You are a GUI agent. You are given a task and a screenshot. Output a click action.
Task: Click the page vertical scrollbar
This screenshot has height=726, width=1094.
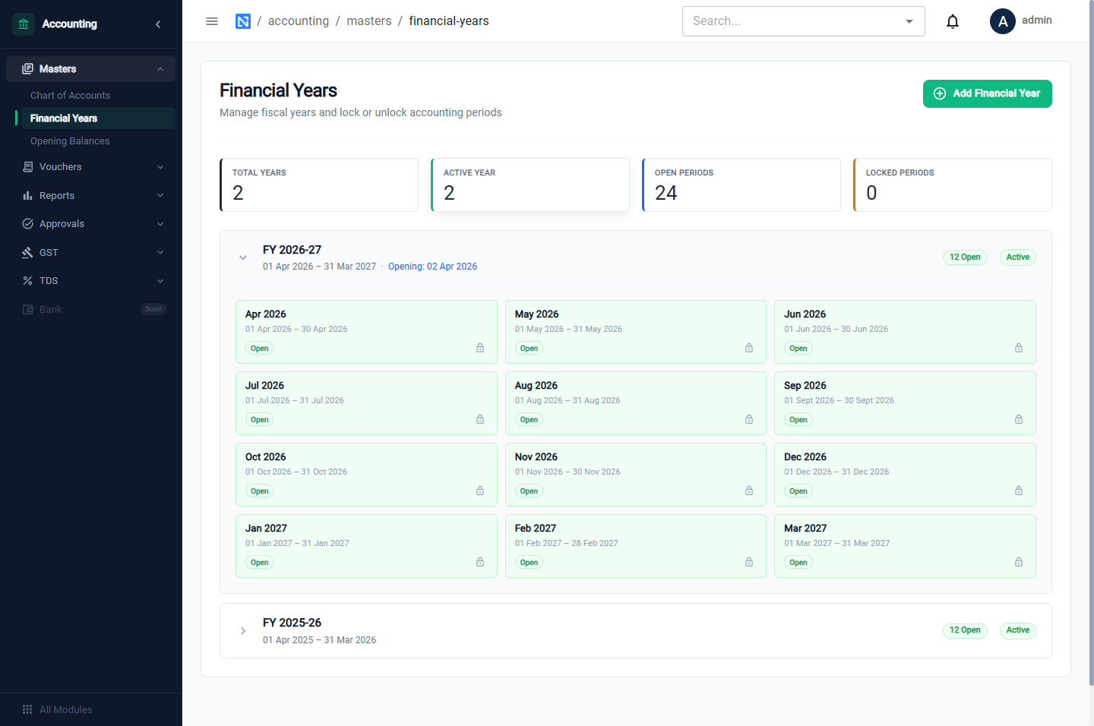[1091, 342]
